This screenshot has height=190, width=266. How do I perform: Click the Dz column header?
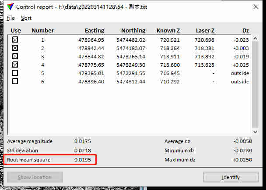[x=245, y=31]
